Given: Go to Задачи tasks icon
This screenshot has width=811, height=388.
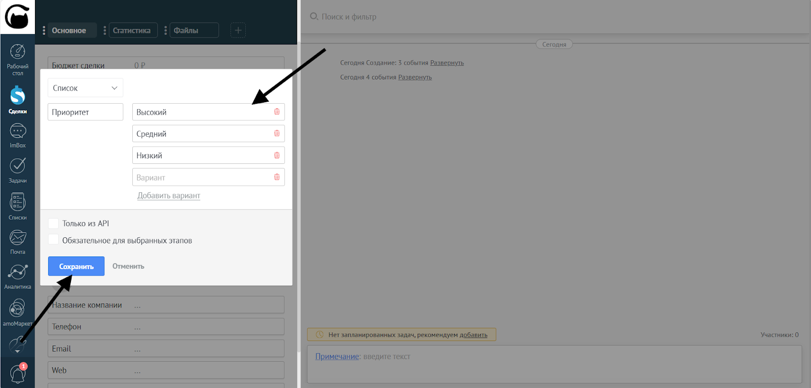Looking at the screenshot, I should click(18, 166).
